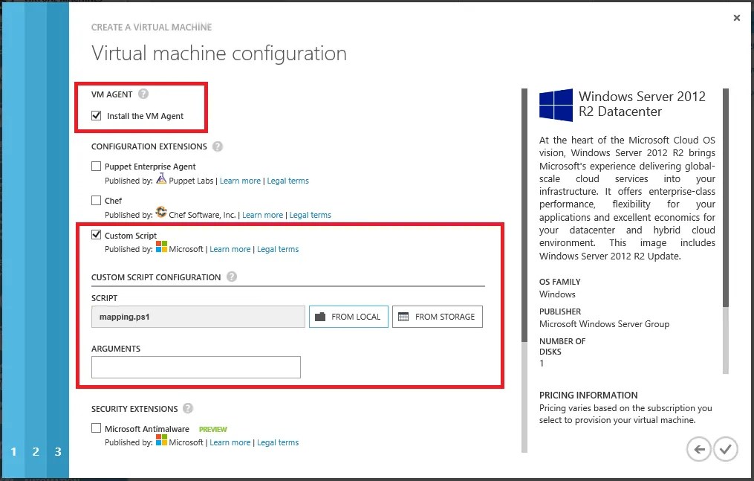Click help icon next to Custom Script Configuration
The image size is (754, 481).
point(231,277)
